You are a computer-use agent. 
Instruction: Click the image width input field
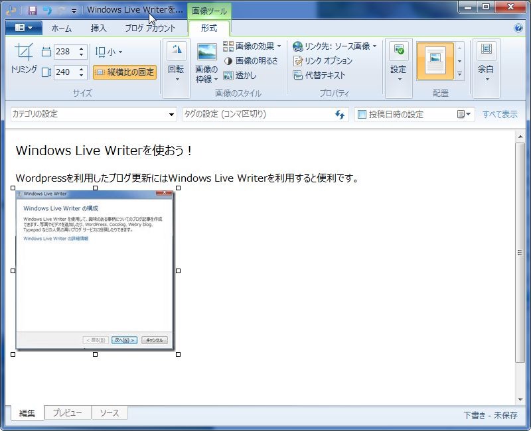coord(66,52)
